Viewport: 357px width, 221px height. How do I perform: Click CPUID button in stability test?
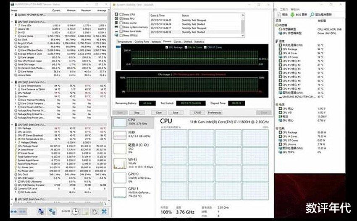click(x=197, y=113)
